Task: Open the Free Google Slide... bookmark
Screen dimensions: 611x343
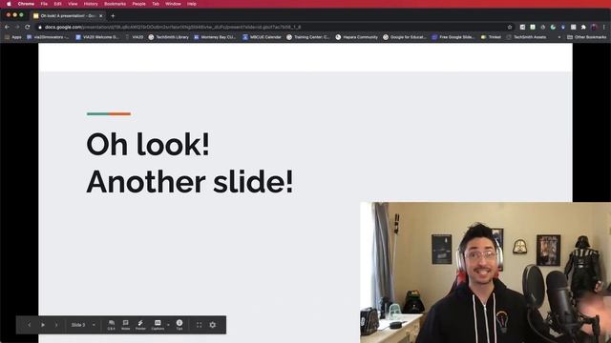Action: 453,37
